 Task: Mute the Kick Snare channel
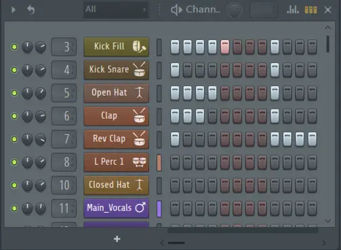[x=14, y=70]
